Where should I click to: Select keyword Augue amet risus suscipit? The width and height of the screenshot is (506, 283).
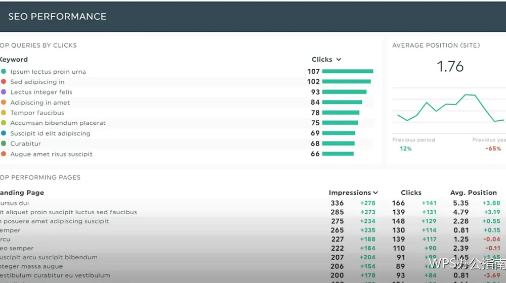51,154
